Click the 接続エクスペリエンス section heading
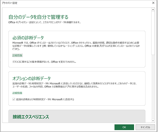 pyautogui.click(x=31, y=117)
